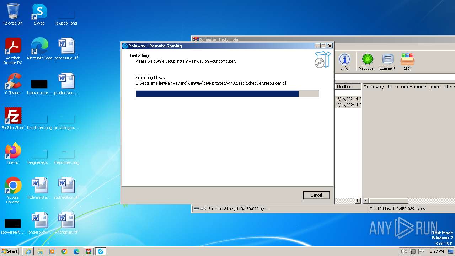This screenshot has width=455, height=256.
Task: Open the Firefox desktop shortcut
Action: (13, 154)
